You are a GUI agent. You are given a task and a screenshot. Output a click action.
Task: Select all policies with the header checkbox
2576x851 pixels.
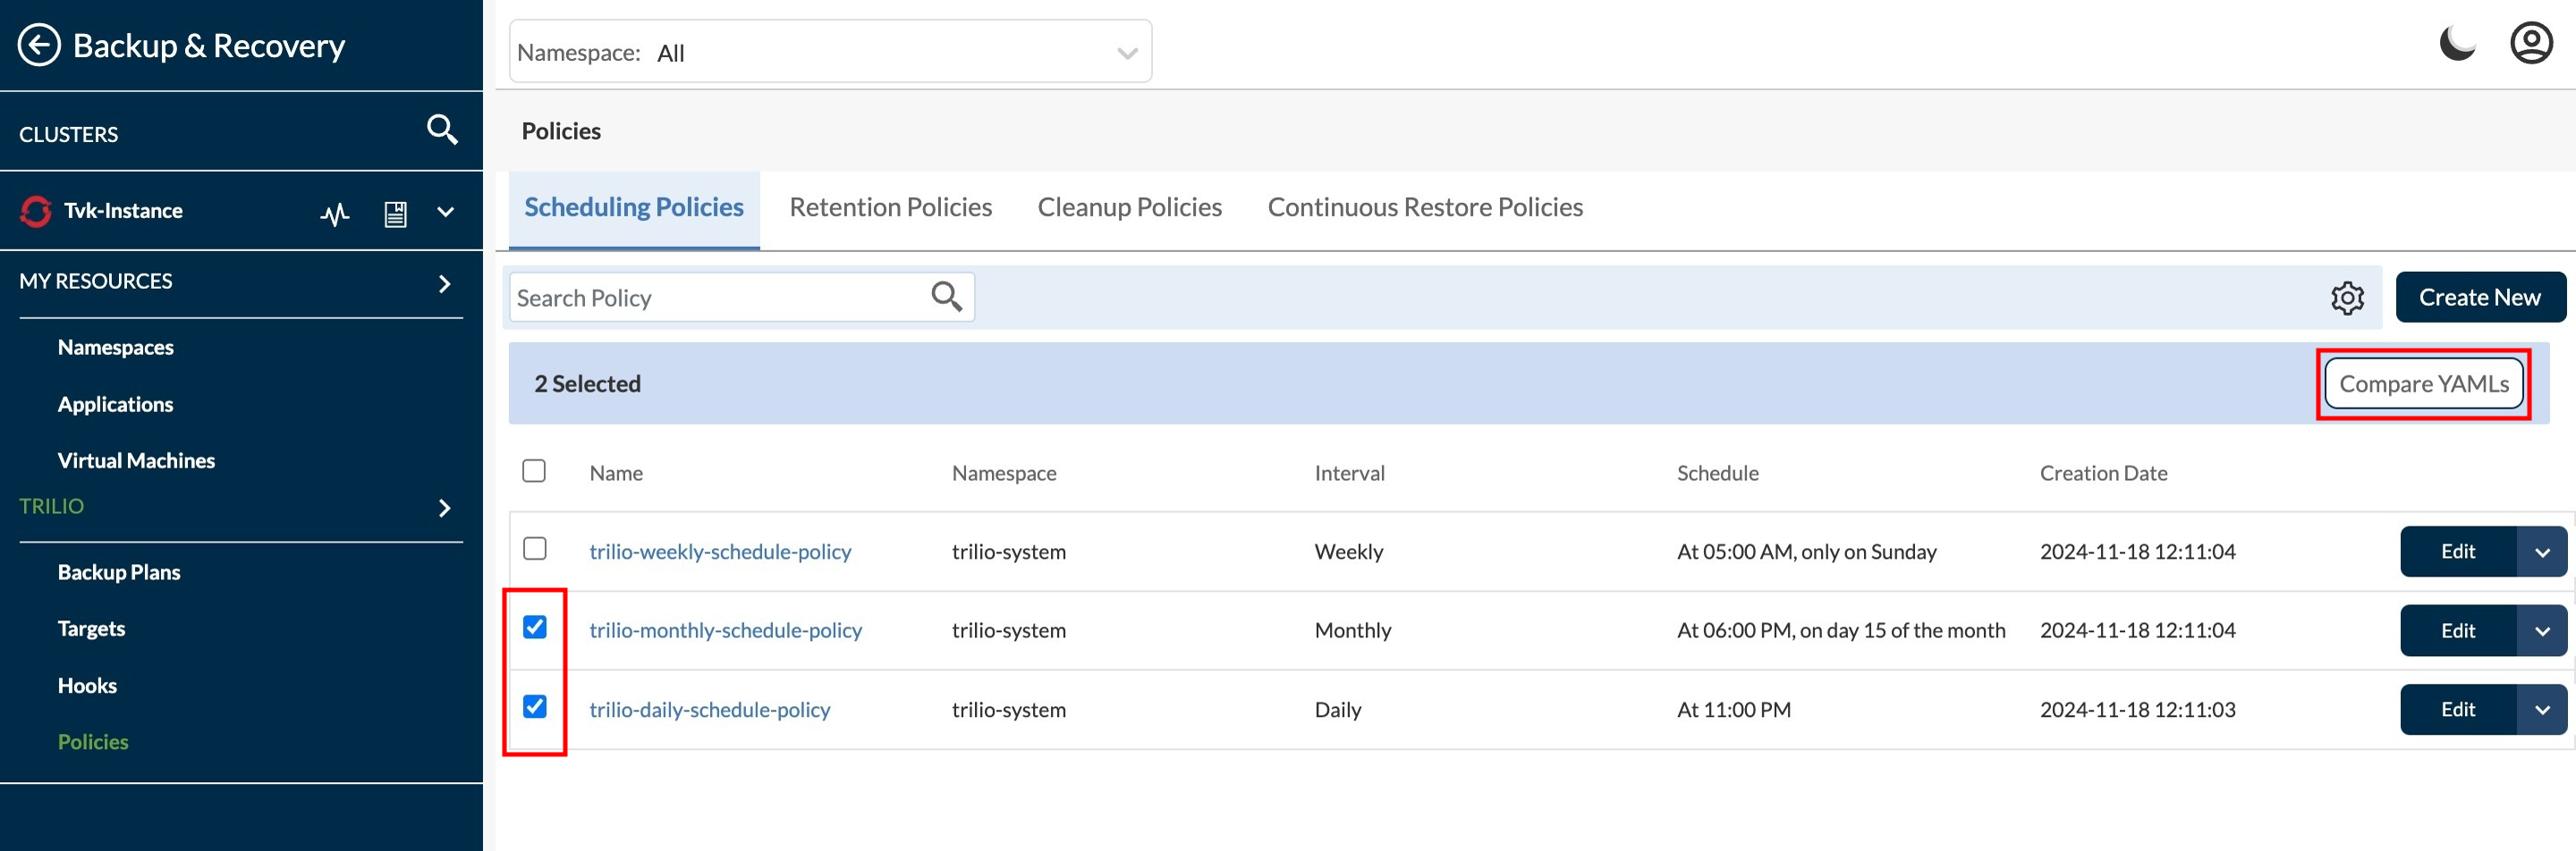pyautogui.click(x=534, y=470)
